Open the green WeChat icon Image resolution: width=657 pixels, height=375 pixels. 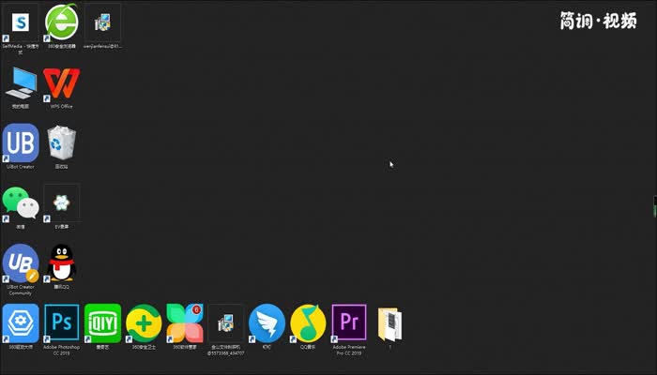[x=20, y=202]
